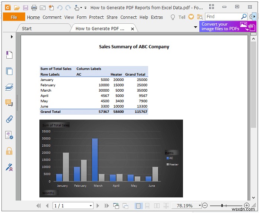This screenshot has width=259, height=213.
Task: Open the Protect ribbon tab
Action: [96, 17]
